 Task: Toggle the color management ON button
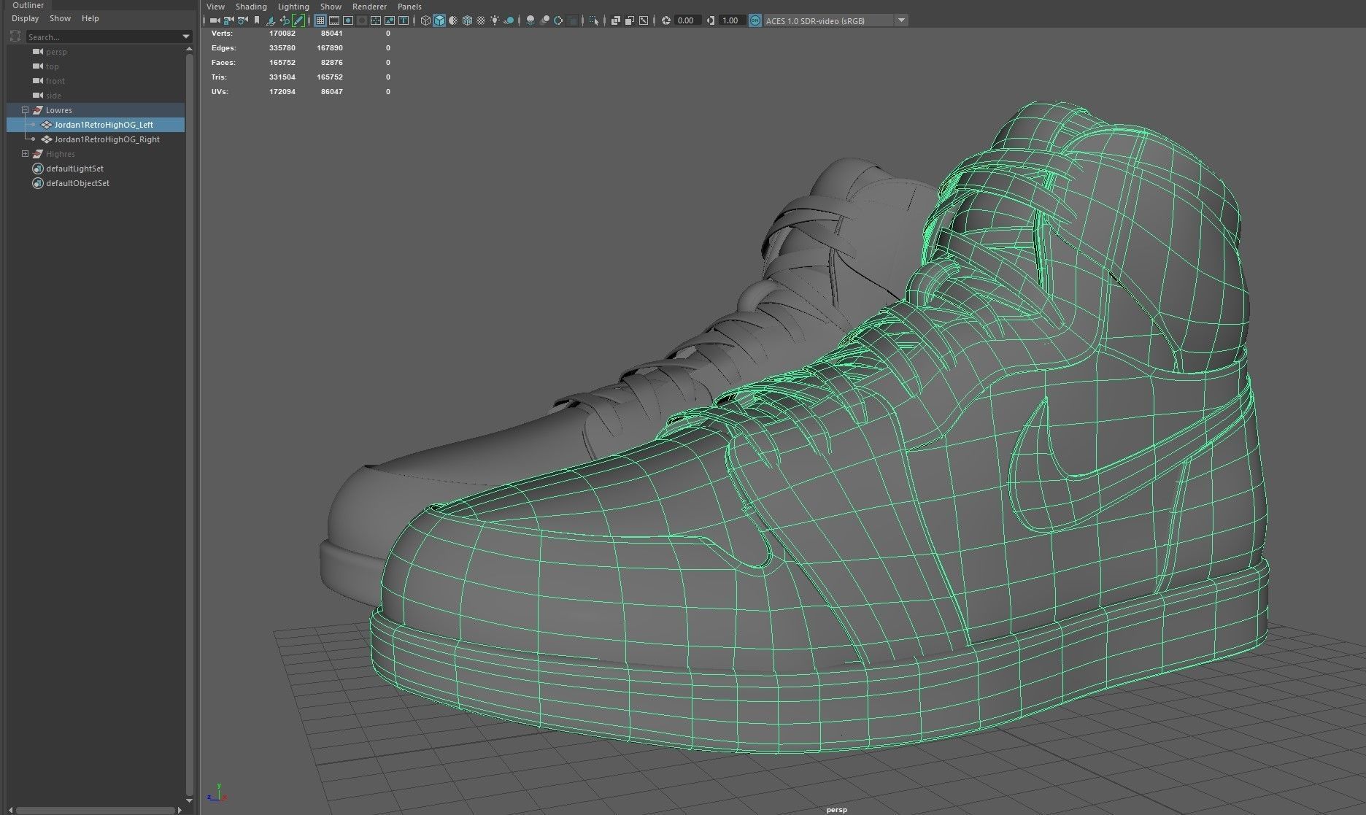755,20
